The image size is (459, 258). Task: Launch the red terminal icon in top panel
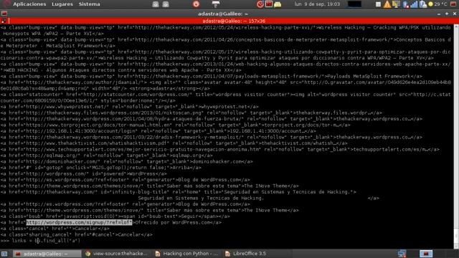click(269, 4)
